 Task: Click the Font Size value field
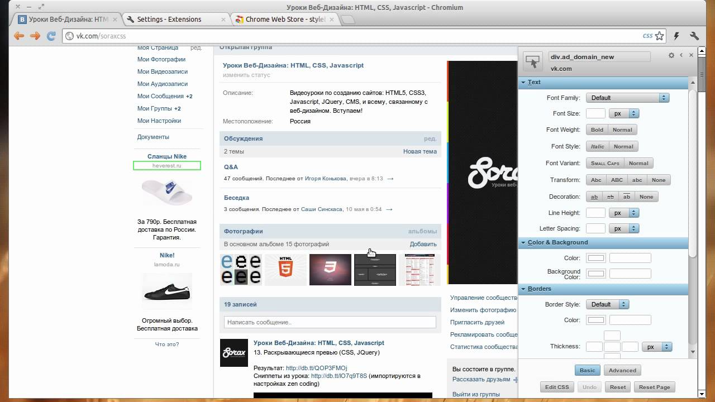595,113
